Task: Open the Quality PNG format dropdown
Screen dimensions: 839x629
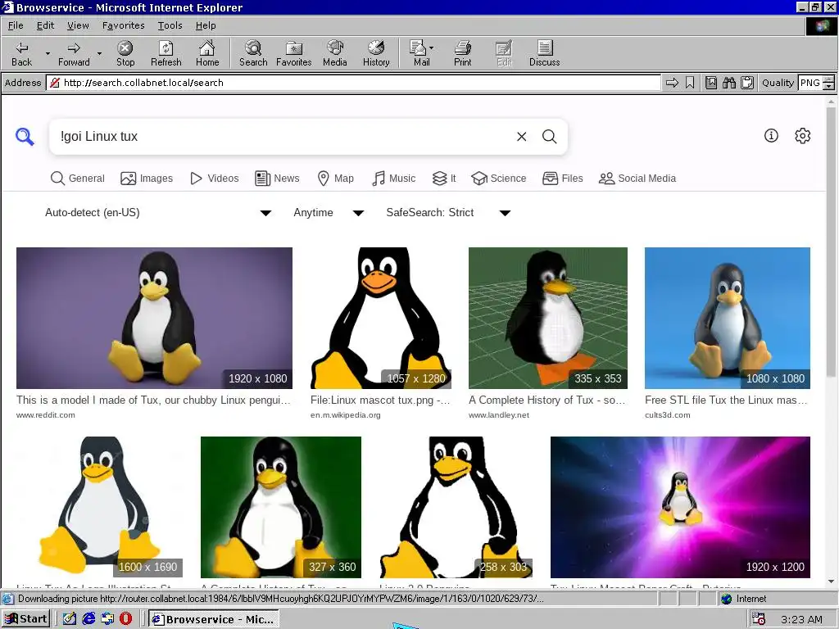Action: (x=829, y=83)
